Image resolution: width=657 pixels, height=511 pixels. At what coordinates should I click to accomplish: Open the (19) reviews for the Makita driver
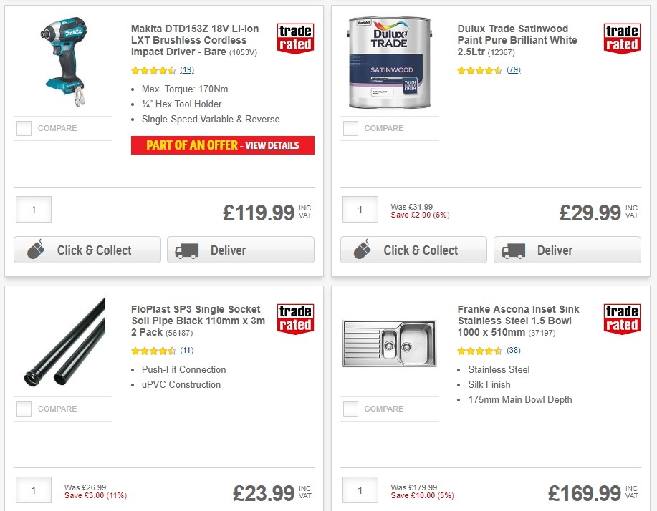(x=187, y=70)
